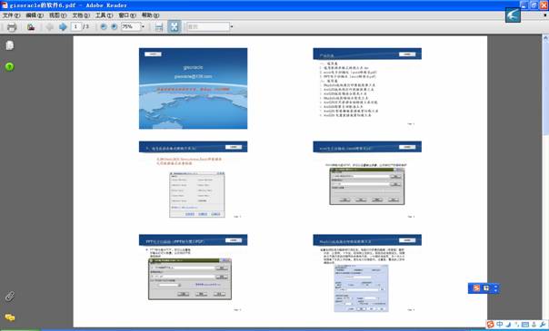Click the collaborate/share icon beside the printer

click(31, 27)
